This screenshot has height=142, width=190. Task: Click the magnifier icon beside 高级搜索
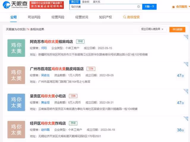point(124,17)
